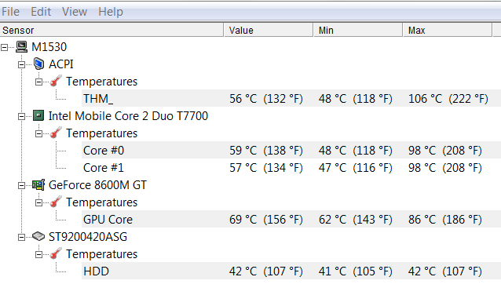Collapse the ACPI tree node
Screen dimensions: 501x295
[x=21, y=65]
